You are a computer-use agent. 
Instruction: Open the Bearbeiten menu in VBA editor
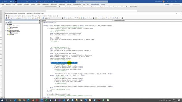click(14, 16)
